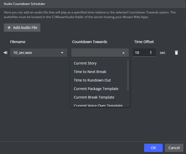Select Current Voice Over Template option
Image resolution: width=186 pixels, height=154 pixels.
[x=98, y=105]
